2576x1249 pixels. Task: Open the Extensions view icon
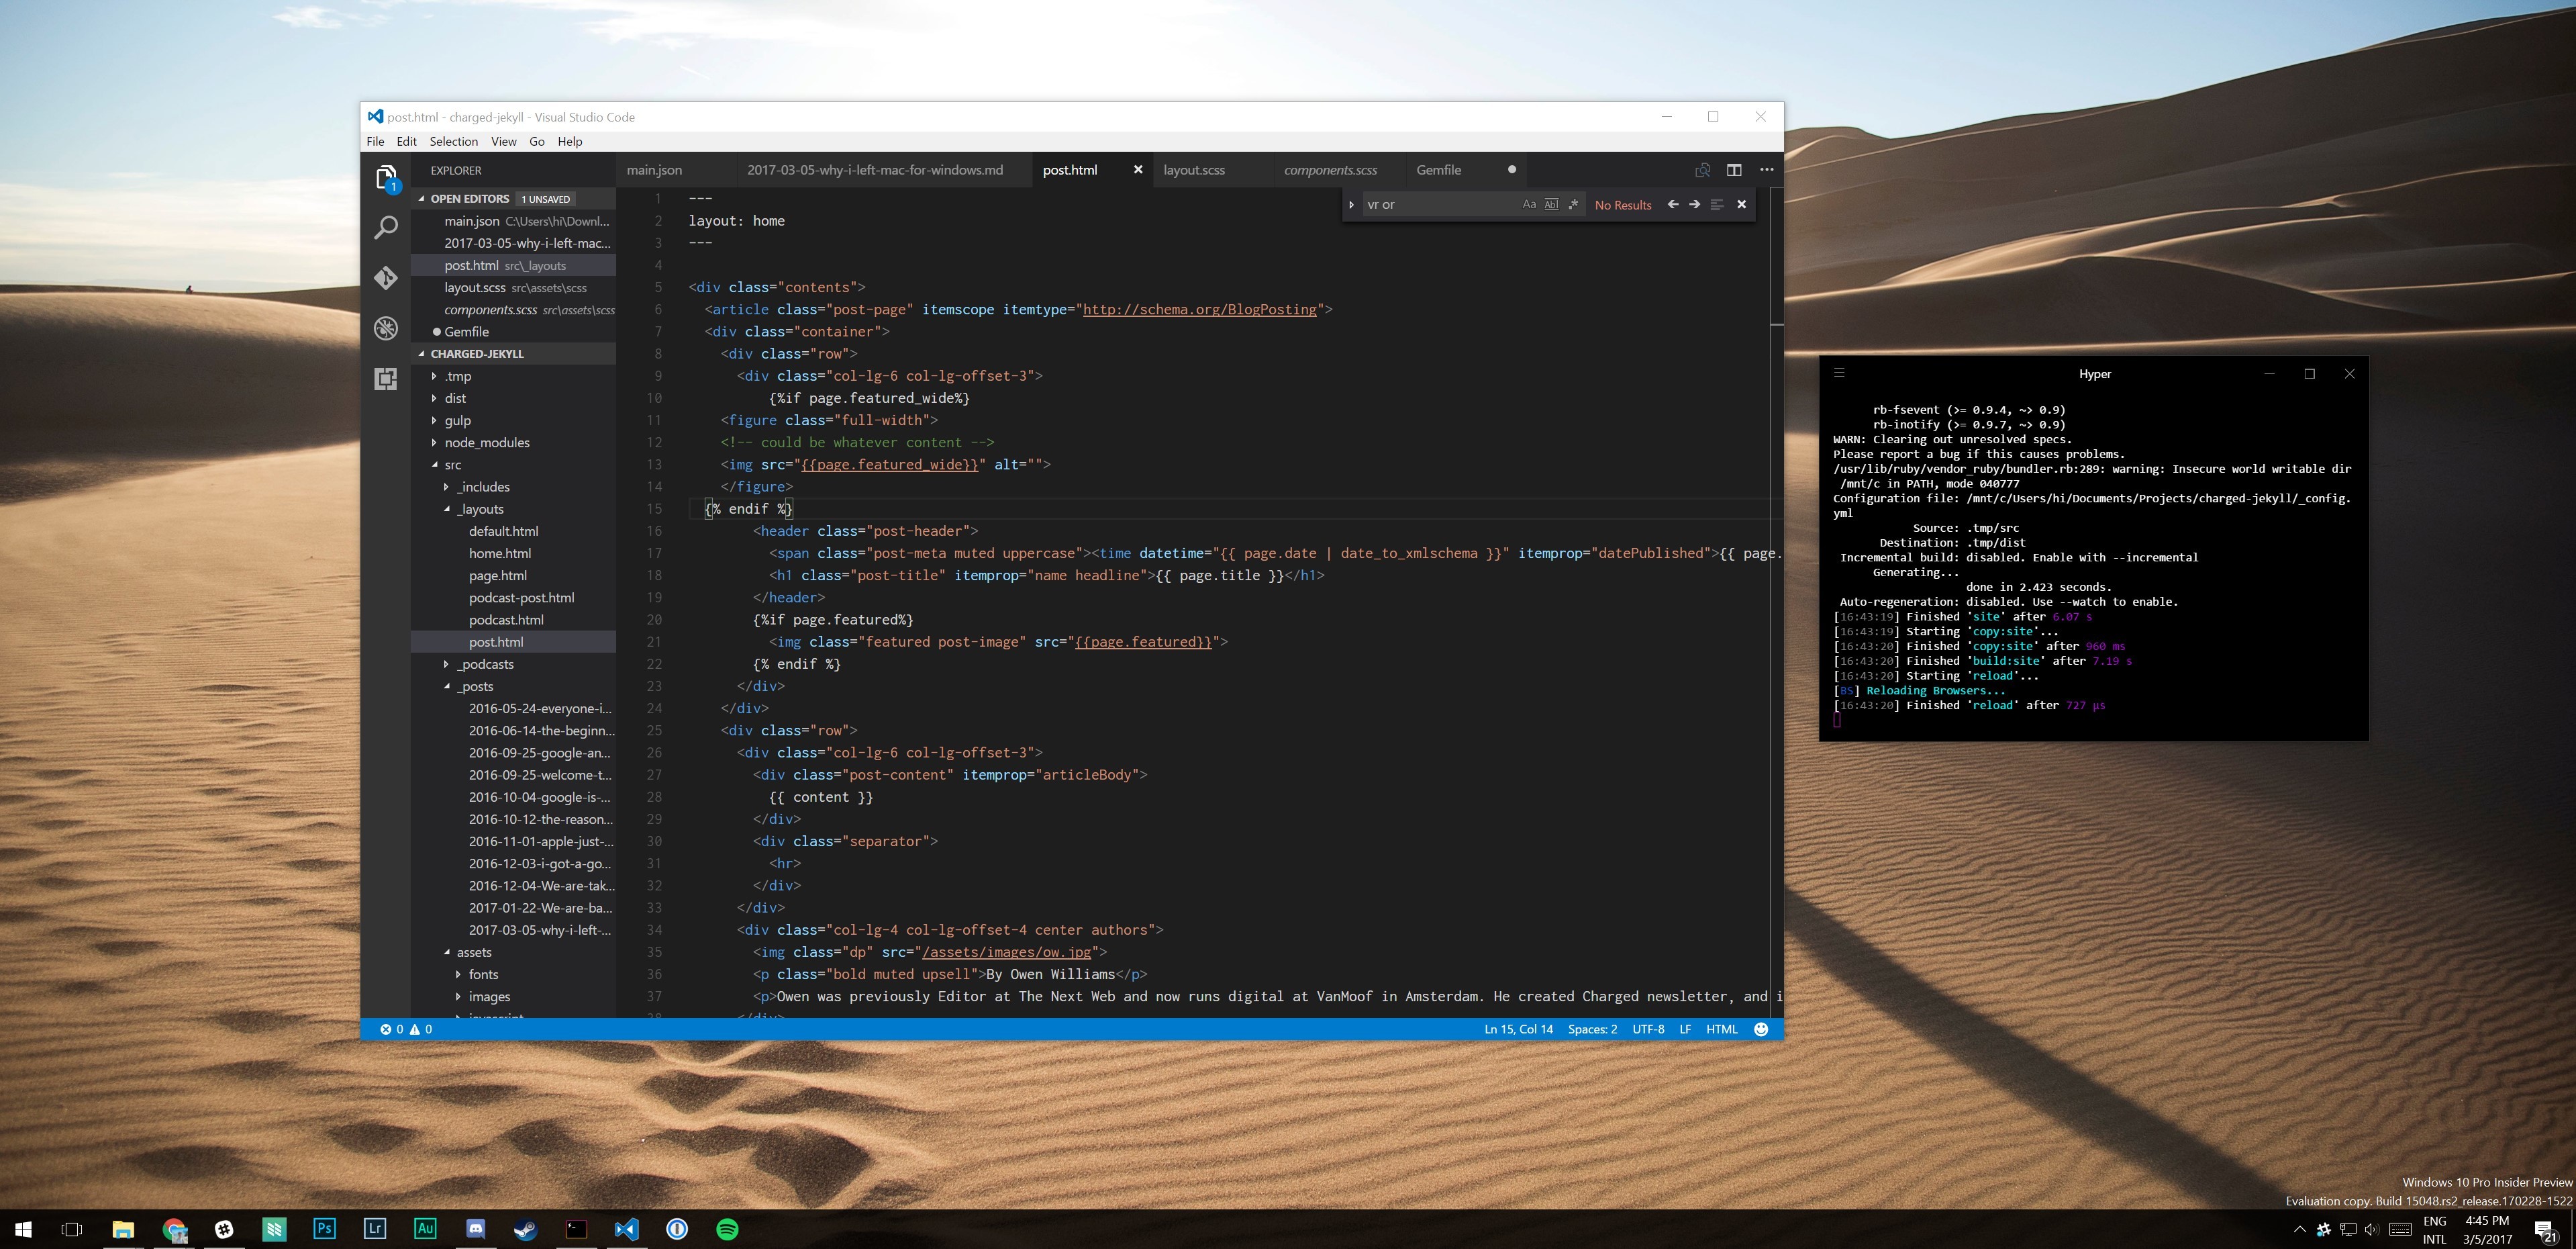click(386, 379)
